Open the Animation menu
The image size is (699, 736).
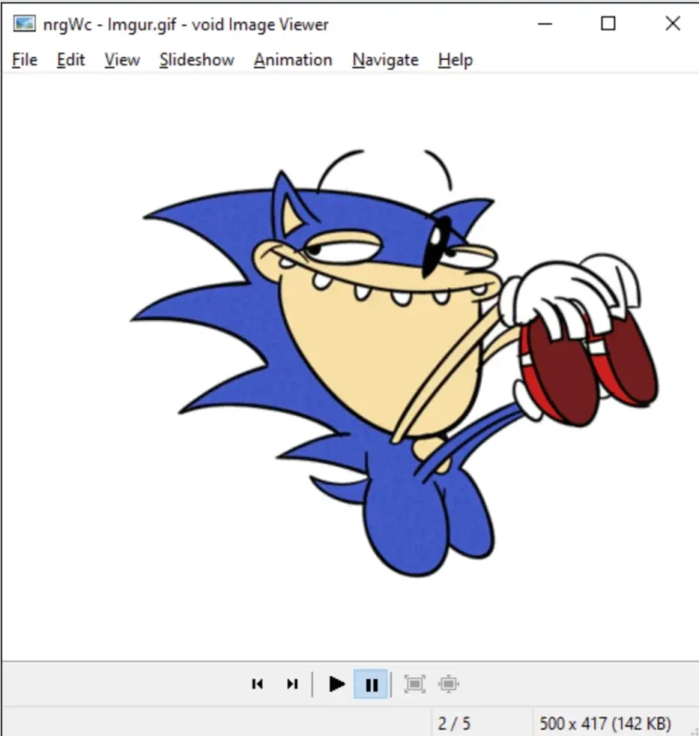point(293,60)
